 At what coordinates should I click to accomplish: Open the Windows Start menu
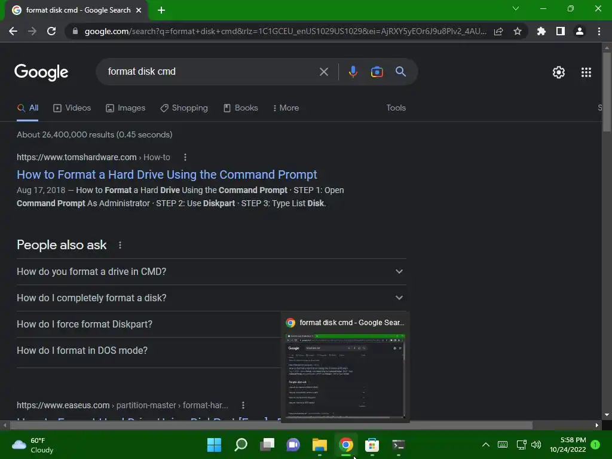pyautogui.click(x=214, y=445)
